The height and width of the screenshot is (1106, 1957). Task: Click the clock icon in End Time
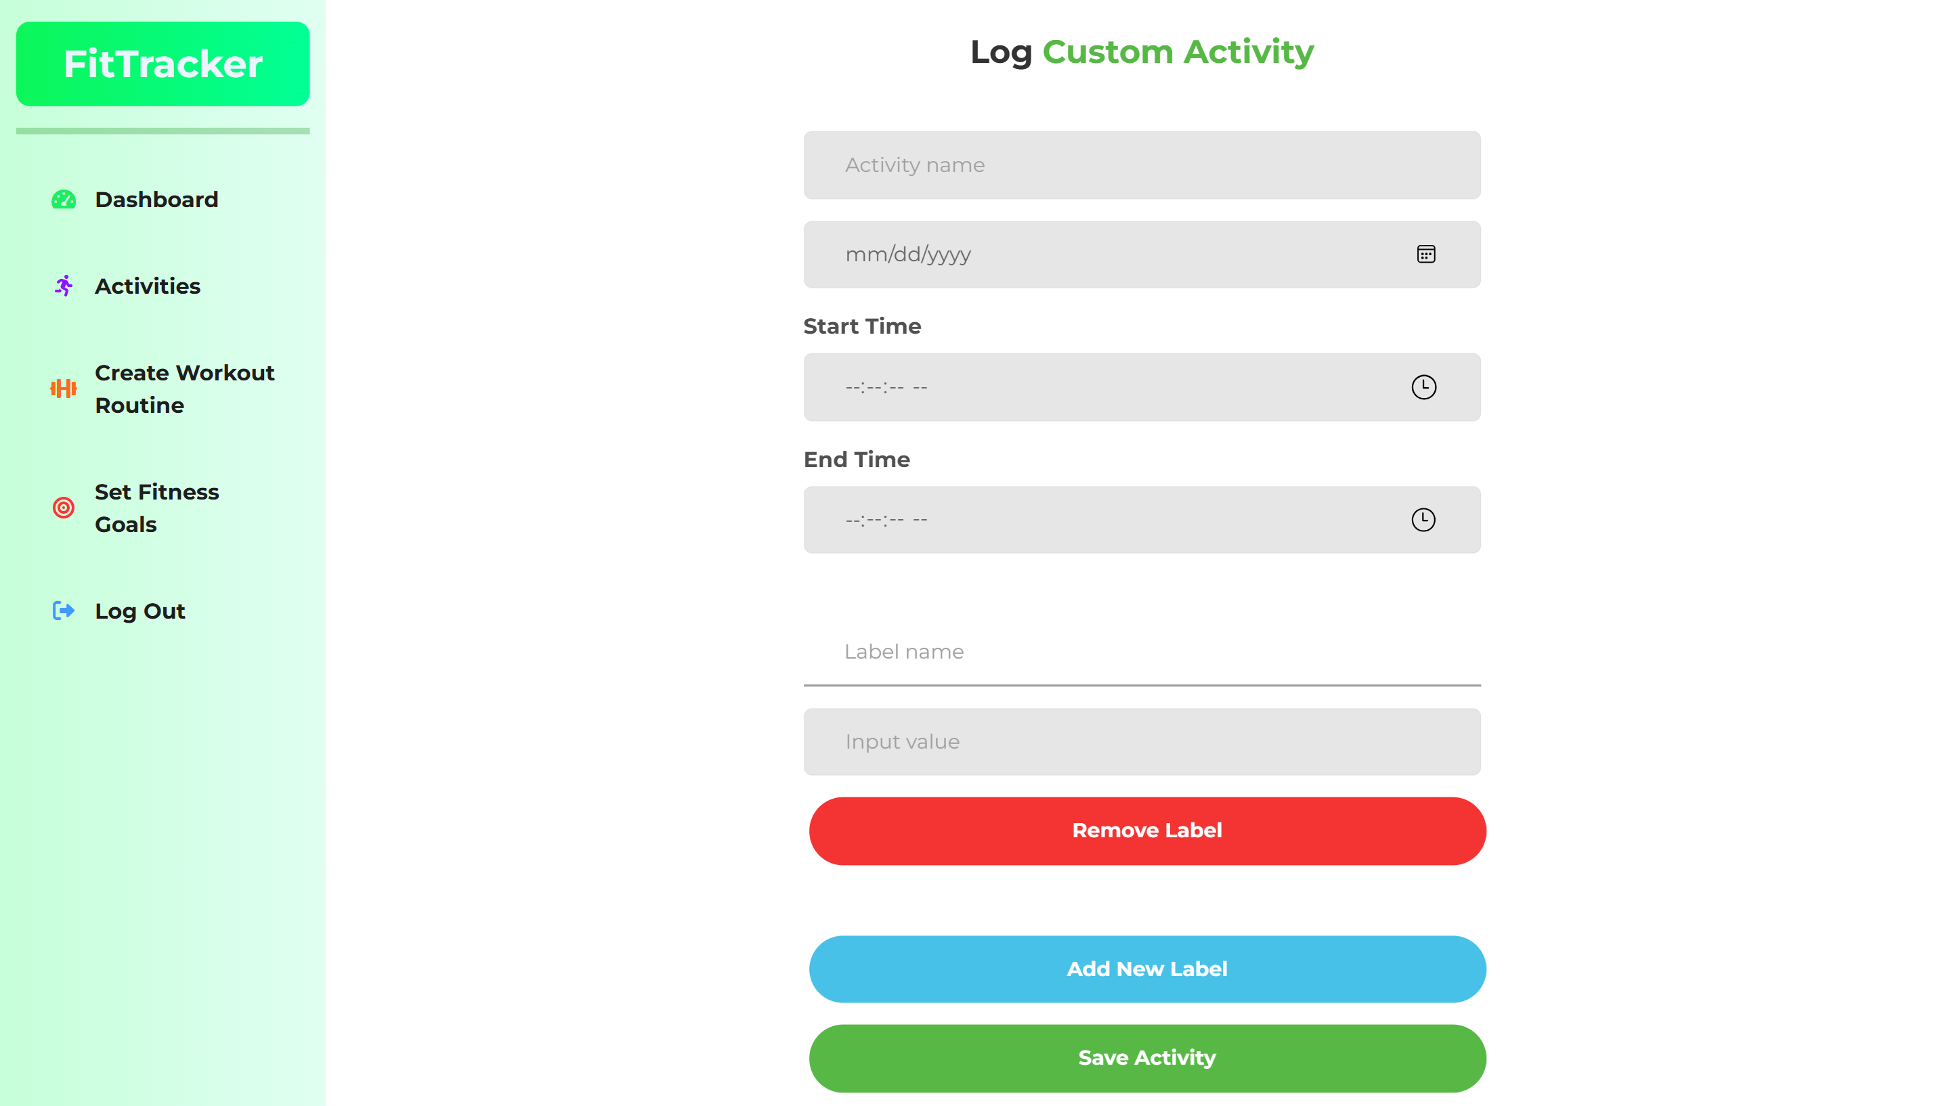pos(1423,520)
